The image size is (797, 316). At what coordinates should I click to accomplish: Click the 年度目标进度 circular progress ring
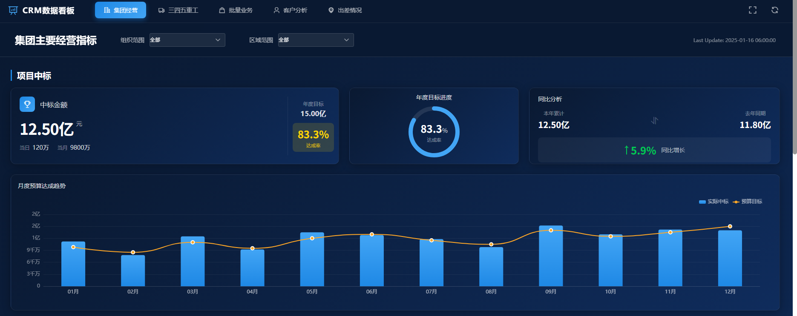pyautogui.click(x=434, y=131)
